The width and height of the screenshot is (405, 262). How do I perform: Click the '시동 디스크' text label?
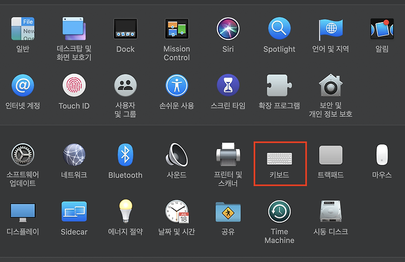330,232
